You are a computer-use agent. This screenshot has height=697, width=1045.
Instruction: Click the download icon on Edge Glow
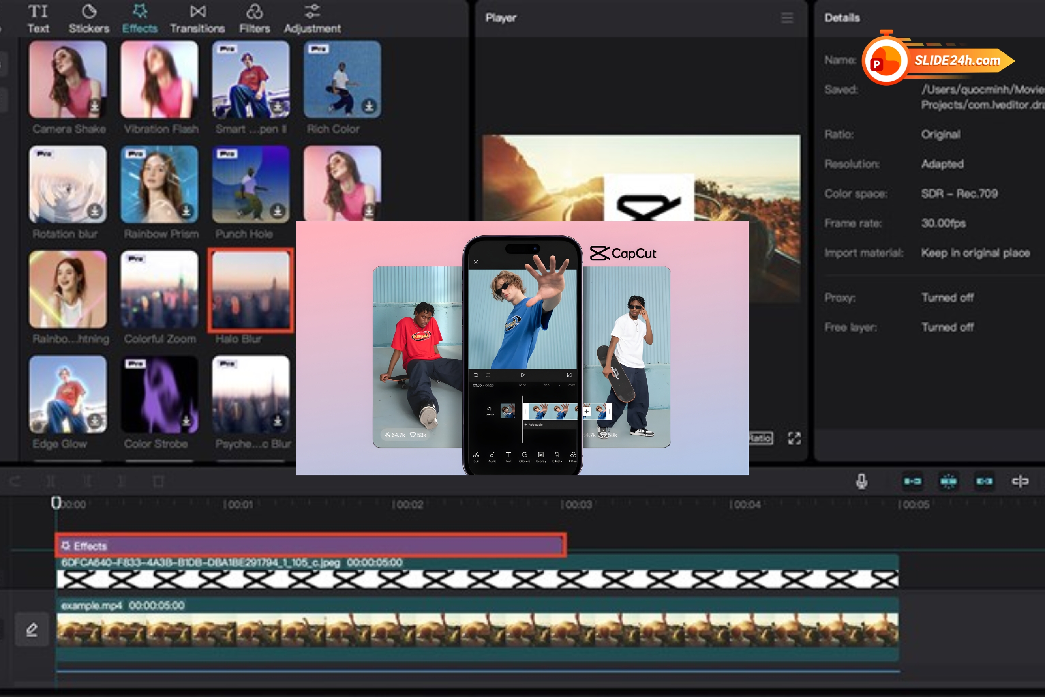pyautogui.click(x=95, y=420)
